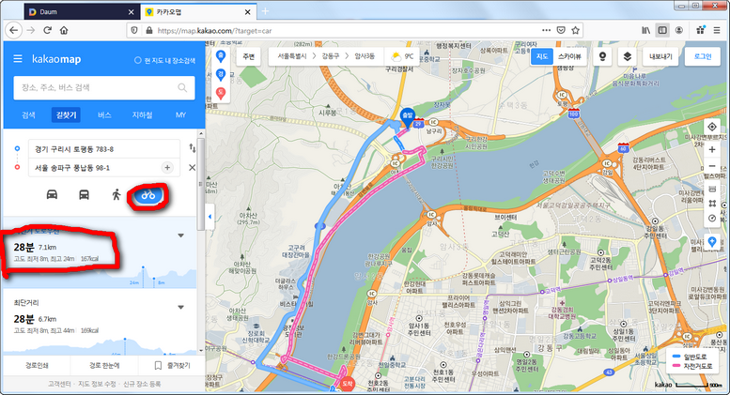Click the search magnifier icon
The height and width of the screenshot is (395, 730).
point(182,87)
